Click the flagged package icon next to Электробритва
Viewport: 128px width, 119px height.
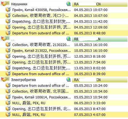[5, 79]
